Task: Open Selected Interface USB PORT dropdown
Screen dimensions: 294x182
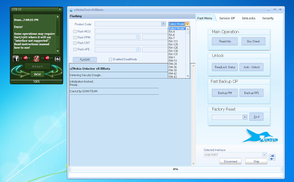Action: click(264, 155)
